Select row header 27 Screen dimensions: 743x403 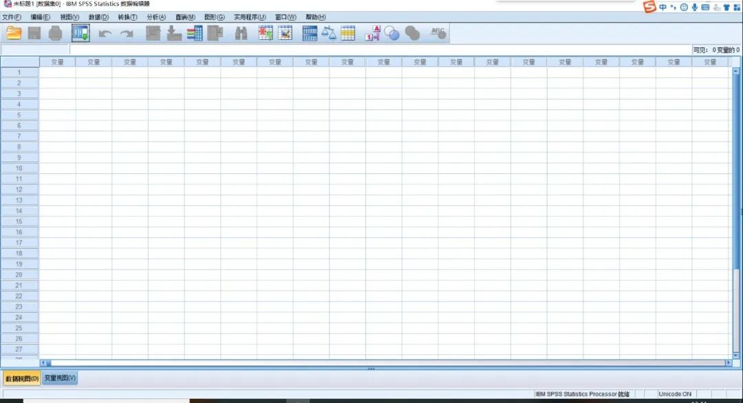(19, 349)
